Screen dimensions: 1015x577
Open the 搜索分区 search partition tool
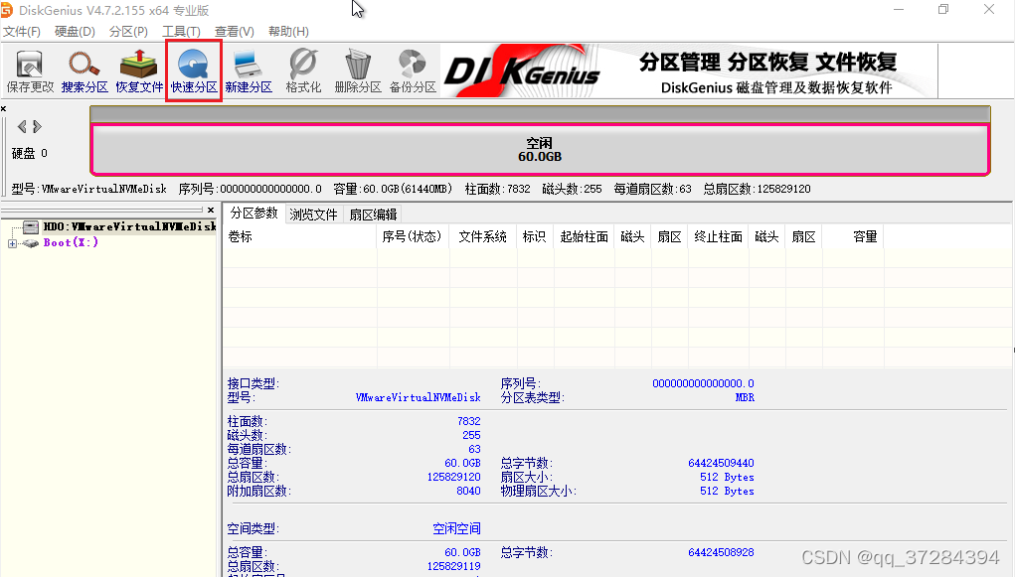(85, 72)
